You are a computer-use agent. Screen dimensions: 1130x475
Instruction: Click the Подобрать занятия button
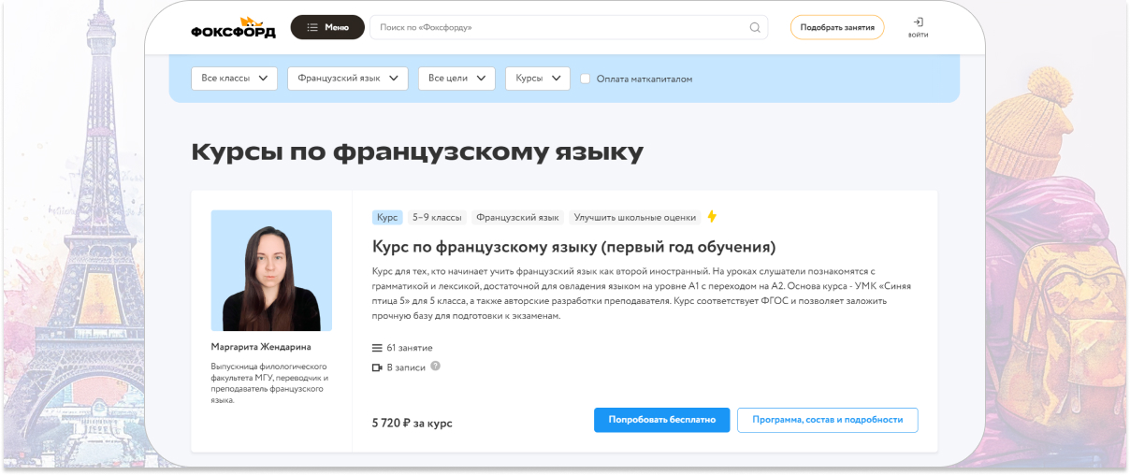[836, 27]
